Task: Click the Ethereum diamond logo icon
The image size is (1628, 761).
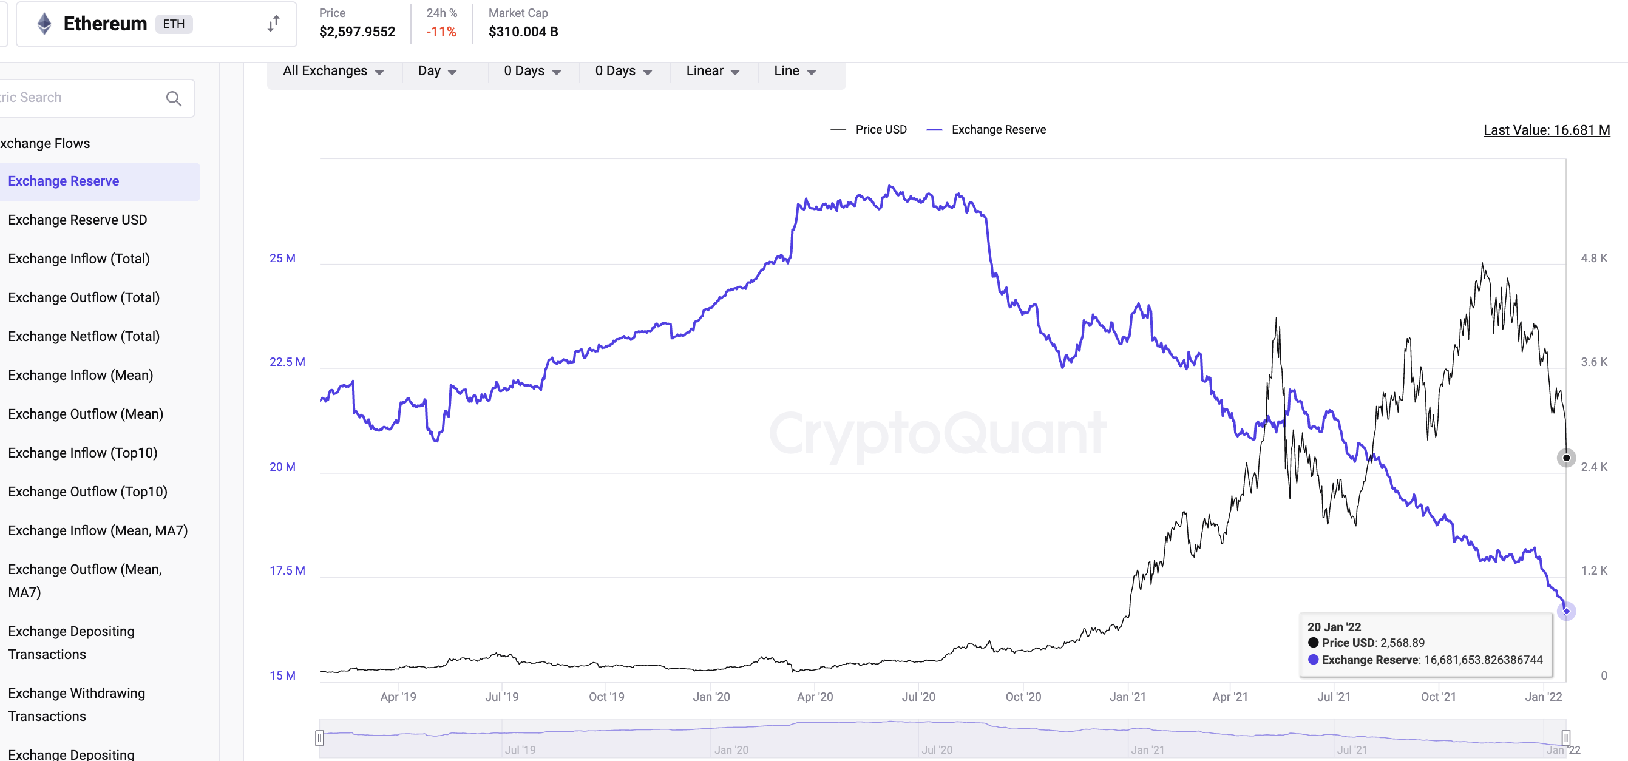Action: [x=44, y=24]
